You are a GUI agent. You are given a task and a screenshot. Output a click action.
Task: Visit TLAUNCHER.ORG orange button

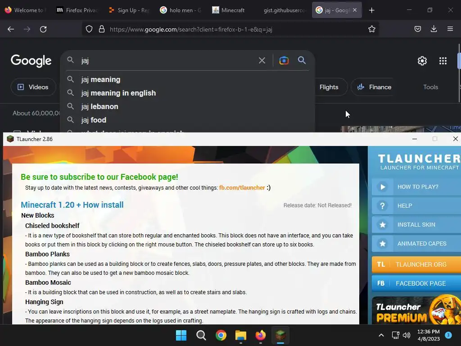[416, 264]
